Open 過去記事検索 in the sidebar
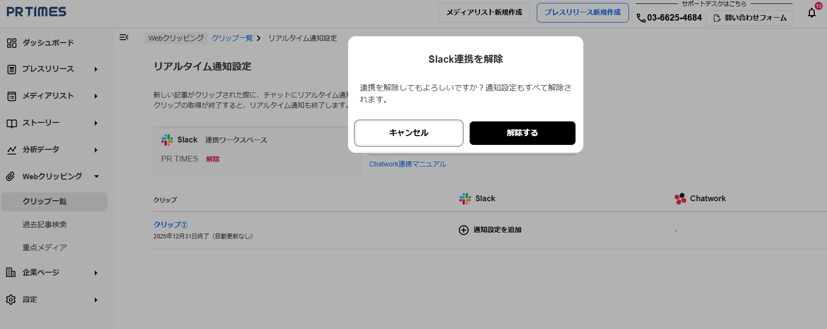The height and width of the screenshot is (329, 827). pyautogui.click(x=45, y=225)
